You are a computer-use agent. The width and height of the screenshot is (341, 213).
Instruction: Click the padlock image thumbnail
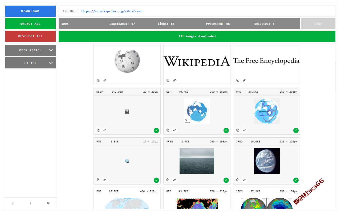pyautogui.click(x=127, y=112)
